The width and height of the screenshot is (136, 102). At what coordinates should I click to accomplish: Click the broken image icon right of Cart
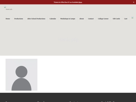pyautogui.click(x=132, y=18)
